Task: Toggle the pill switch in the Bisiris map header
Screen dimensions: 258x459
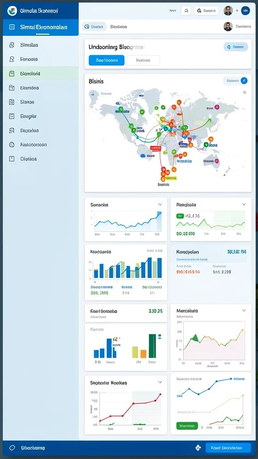Action: click(236, 81)
